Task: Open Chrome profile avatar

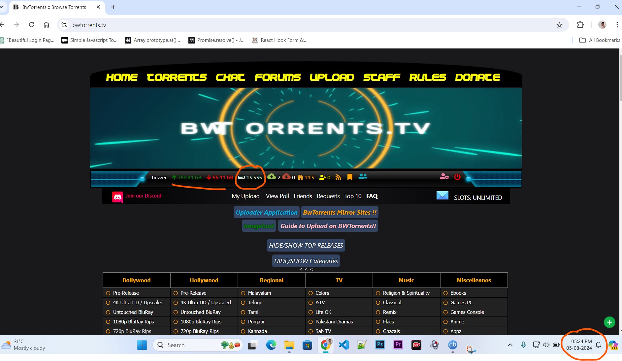Action: point(602,25)
